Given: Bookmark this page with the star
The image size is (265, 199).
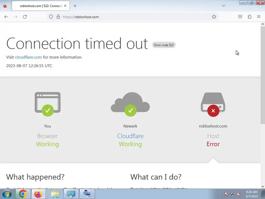Looking at the screenshot, I should pyautogui.click(x=214, y=17).
